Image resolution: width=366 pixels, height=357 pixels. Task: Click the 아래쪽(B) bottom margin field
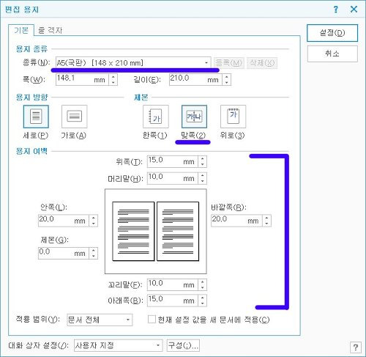click(173, 301)
